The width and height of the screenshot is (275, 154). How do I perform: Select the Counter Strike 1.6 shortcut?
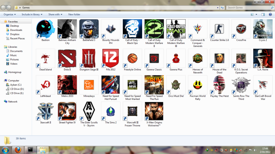pyautogui.click(x=219, y=29)
